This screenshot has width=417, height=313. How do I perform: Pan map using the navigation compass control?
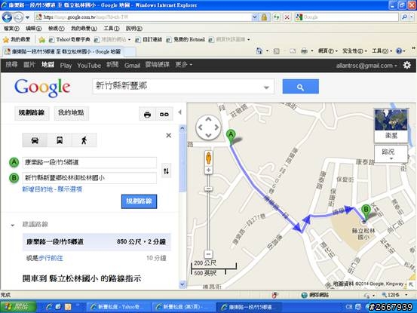208,127
